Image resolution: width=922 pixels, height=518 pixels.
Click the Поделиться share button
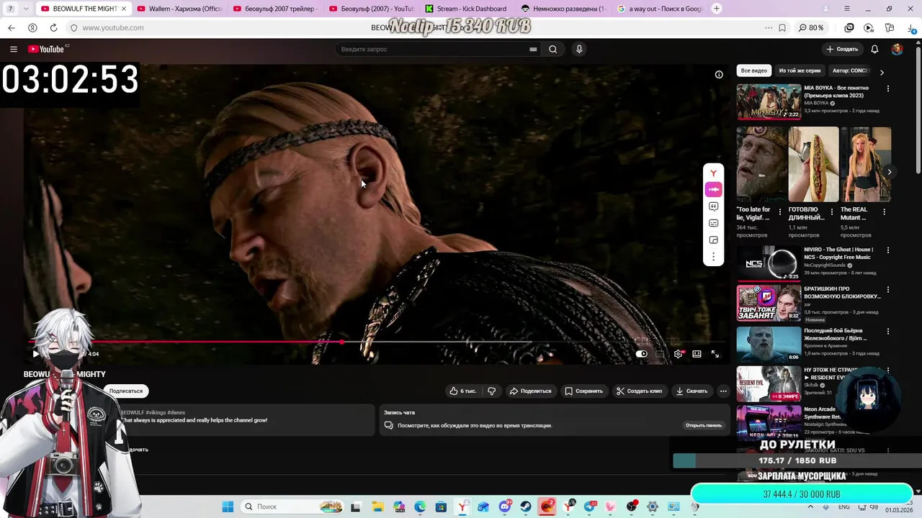click(530, 391)
